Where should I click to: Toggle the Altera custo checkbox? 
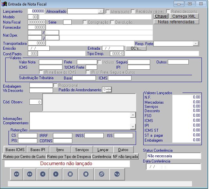point(108,11)
